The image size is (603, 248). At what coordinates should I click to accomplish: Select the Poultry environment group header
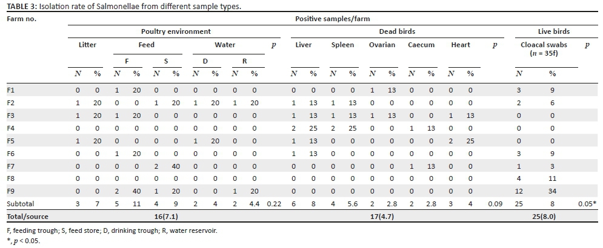pos(167,31)
